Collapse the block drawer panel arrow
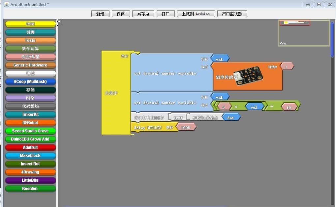The height and width of the screenshot is (207, 336). (x=57, y=21)
